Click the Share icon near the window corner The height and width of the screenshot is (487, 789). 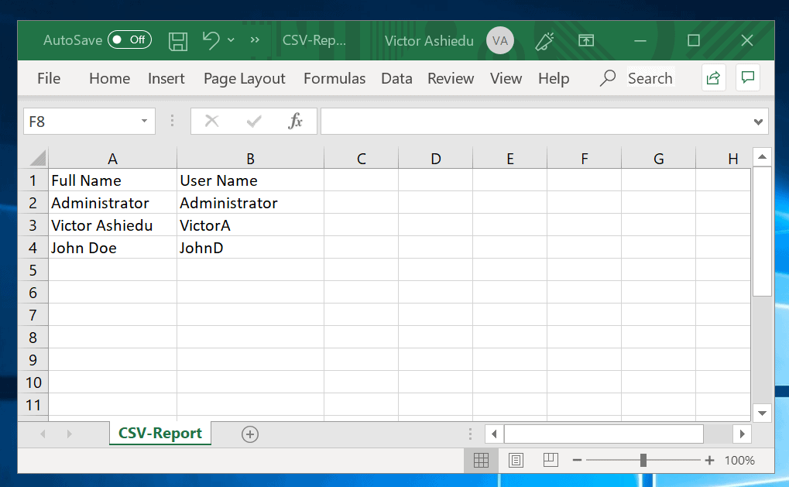point(712,78)
